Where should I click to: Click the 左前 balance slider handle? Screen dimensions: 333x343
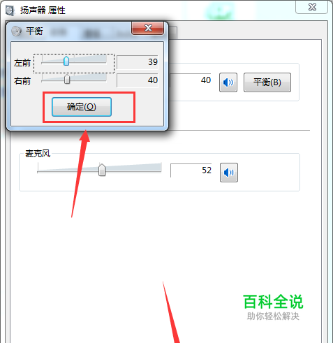(x=66, y=61)
